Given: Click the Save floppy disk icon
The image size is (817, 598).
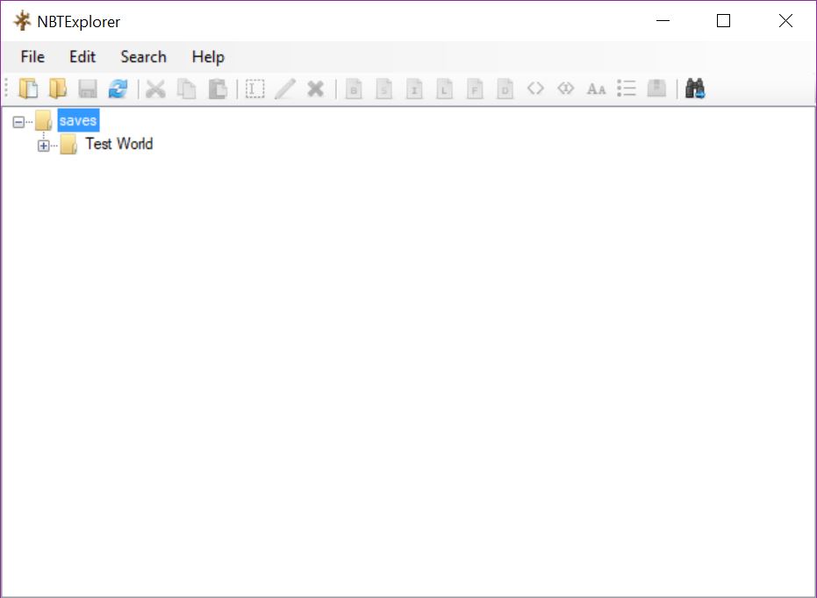Looking at the screenshot, I should point(88,89).
